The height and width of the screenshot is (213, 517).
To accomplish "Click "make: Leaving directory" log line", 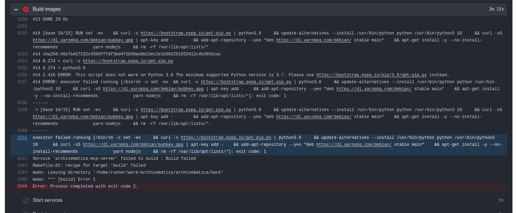I will 128,173.
